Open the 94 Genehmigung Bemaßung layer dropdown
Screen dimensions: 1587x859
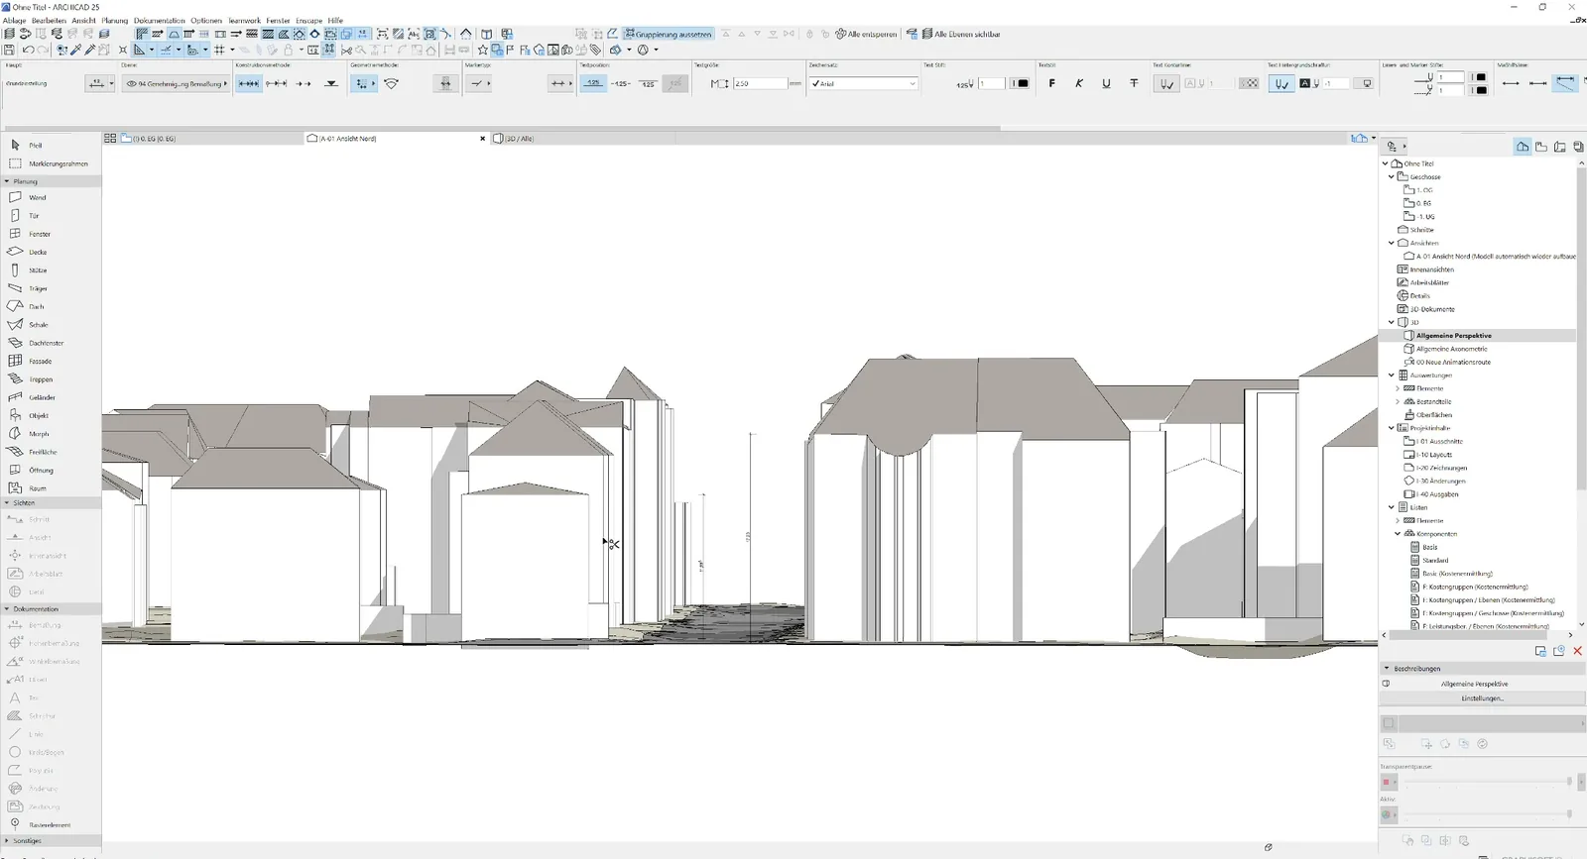pos(177,83)
